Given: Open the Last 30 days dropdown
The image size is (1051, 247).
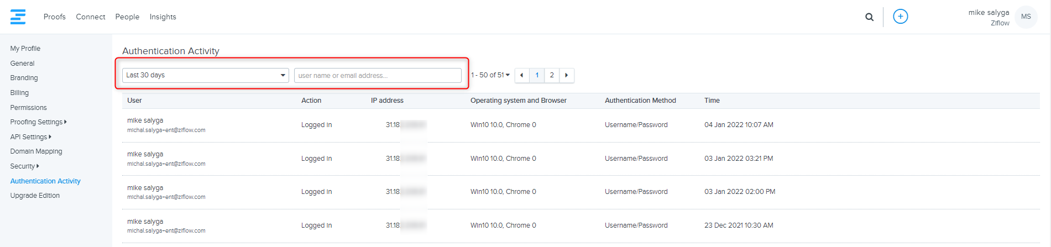Looking at the screenshot, I should [205, 75].
